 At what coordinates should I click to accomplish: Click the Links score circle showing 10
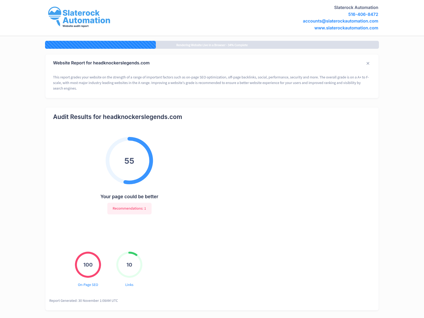[x=129, y=265]
